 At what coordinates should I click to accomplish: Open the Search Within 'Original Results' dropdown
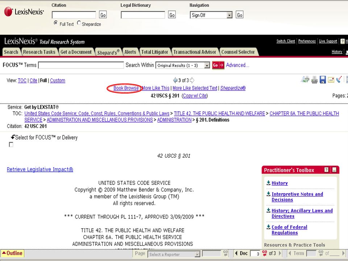tap(183, 65)
